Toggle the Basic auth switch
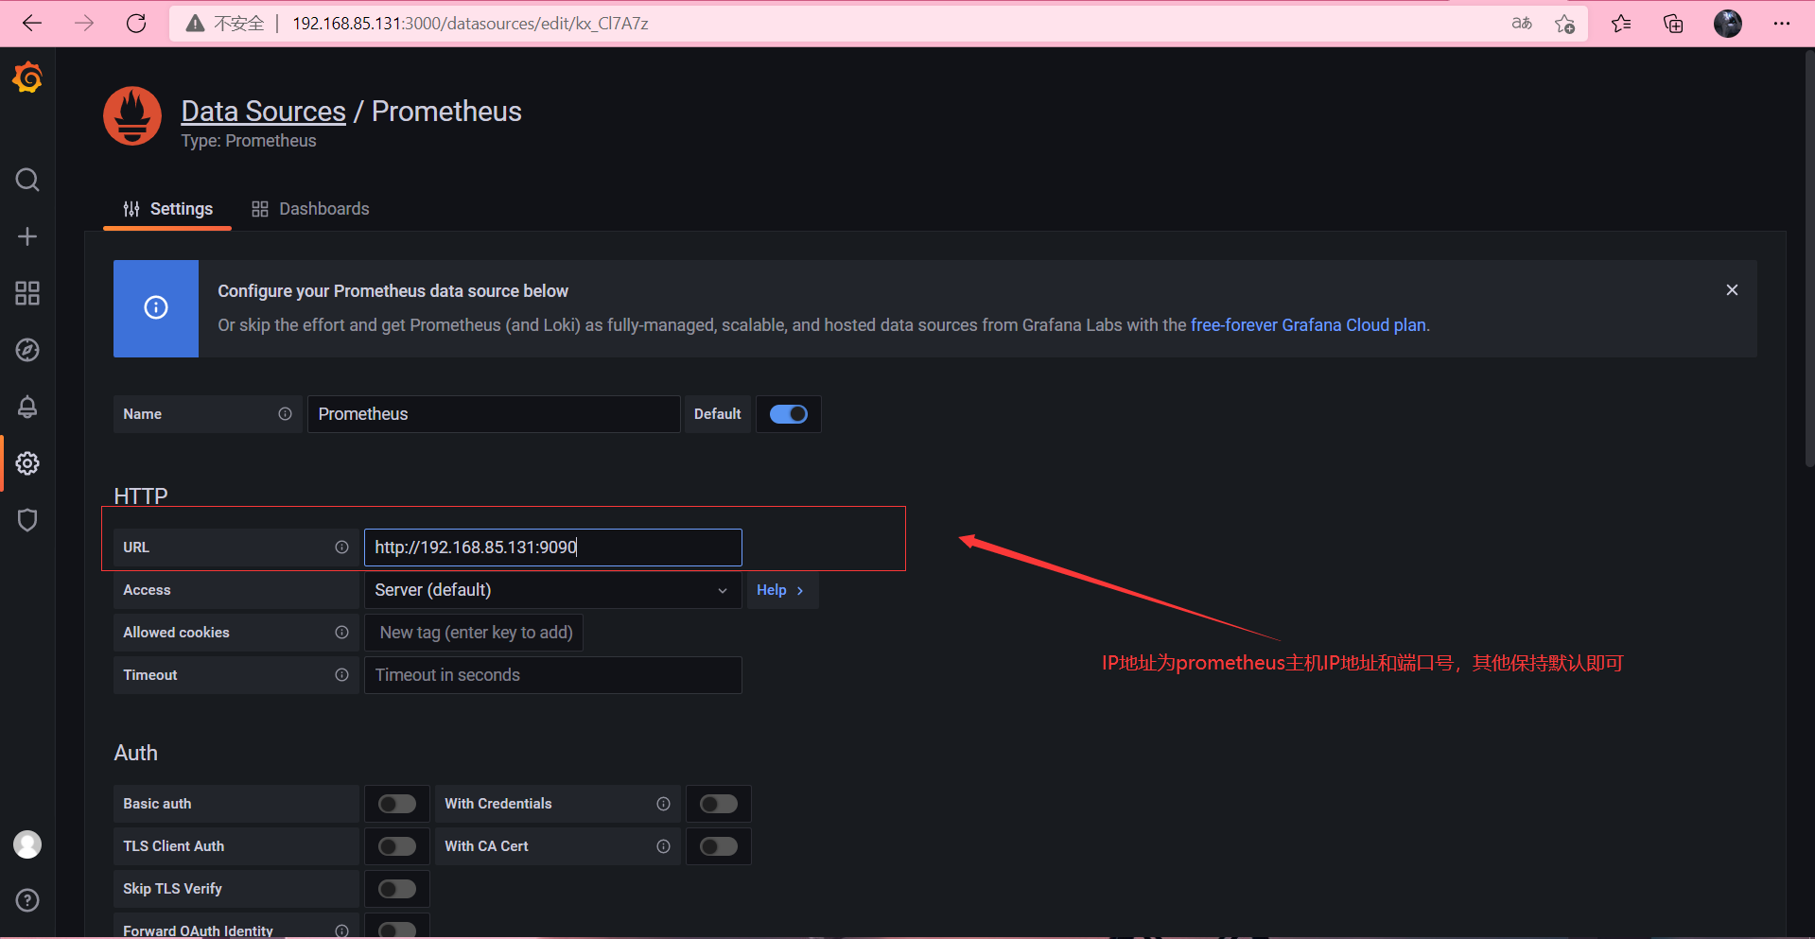The image size is (1815, 939). (397, 804)
